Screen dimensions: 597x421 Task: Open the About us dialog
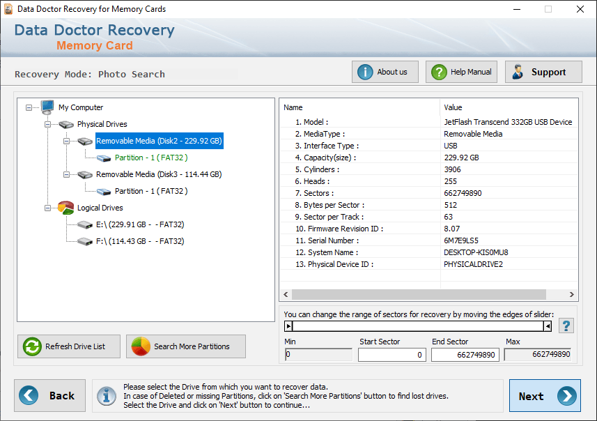385,72
